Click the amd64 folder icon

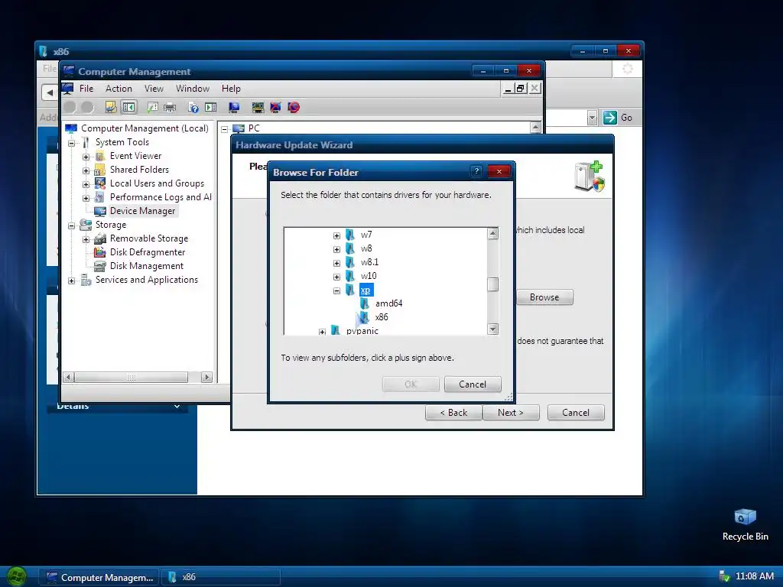[x=365, y=303]
